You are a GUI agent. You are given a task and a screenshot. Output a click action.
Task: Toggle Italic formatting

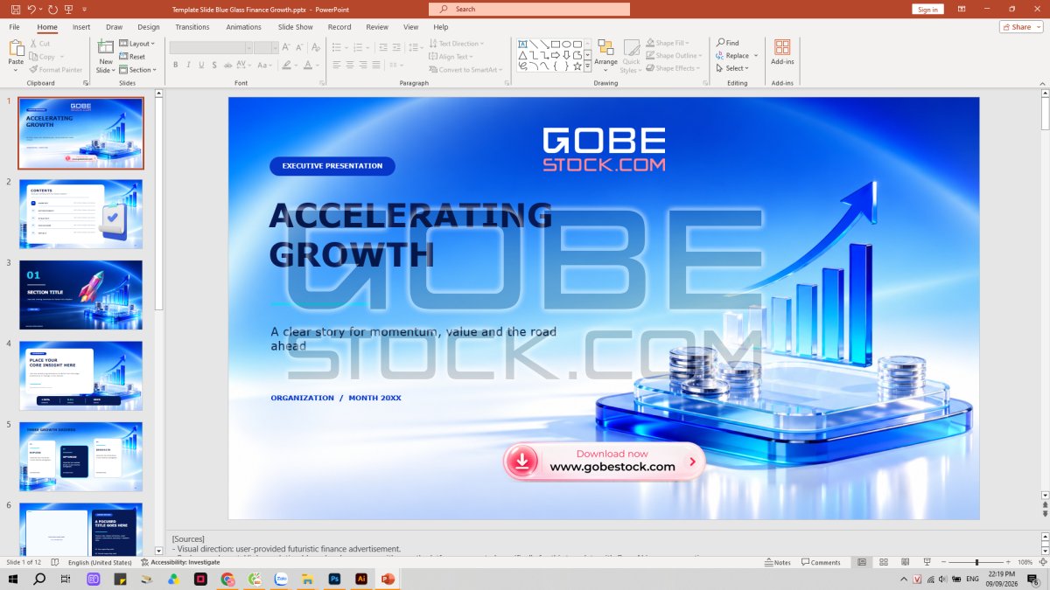pos(188,65)
